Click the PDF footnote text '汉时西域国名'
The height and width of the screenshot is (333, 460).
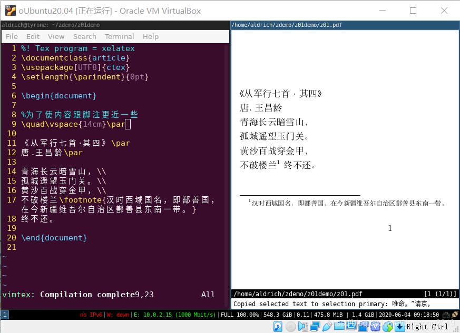pos(271,203)
